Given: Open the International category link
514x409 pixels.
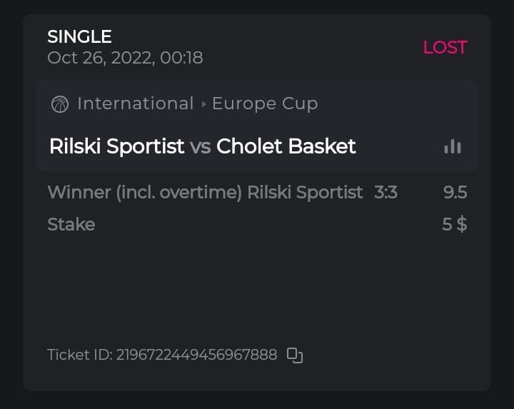Looking at the screenshot, I should click(136, 103).
